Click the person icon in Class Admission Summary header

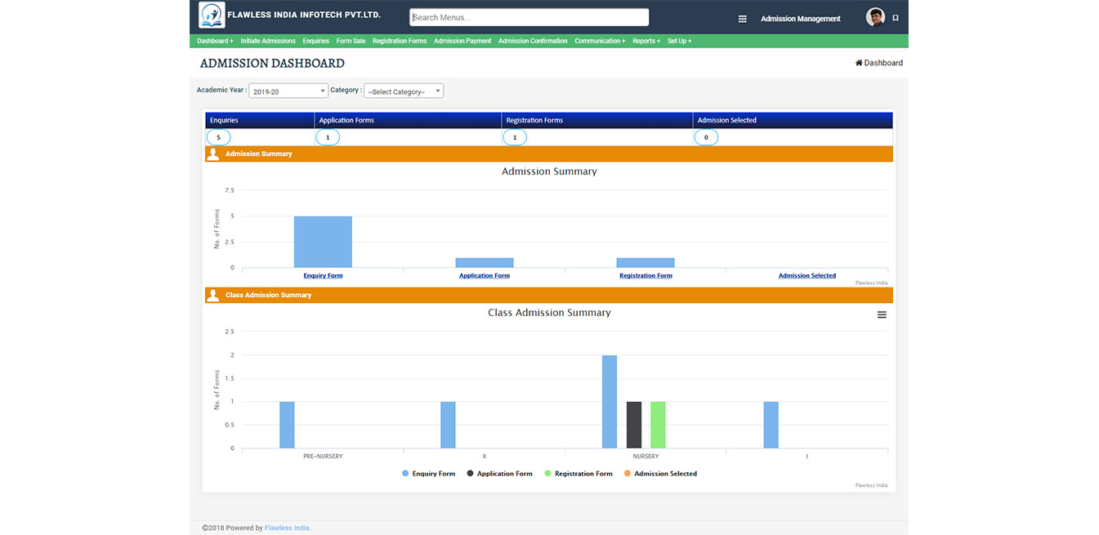tap(213, 295)
